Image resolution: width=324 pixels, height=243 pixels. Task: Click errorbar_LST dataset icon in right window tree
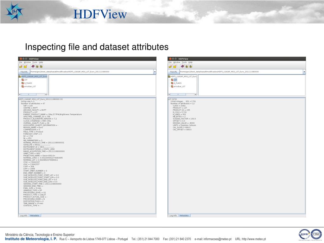tap(172, 86)
